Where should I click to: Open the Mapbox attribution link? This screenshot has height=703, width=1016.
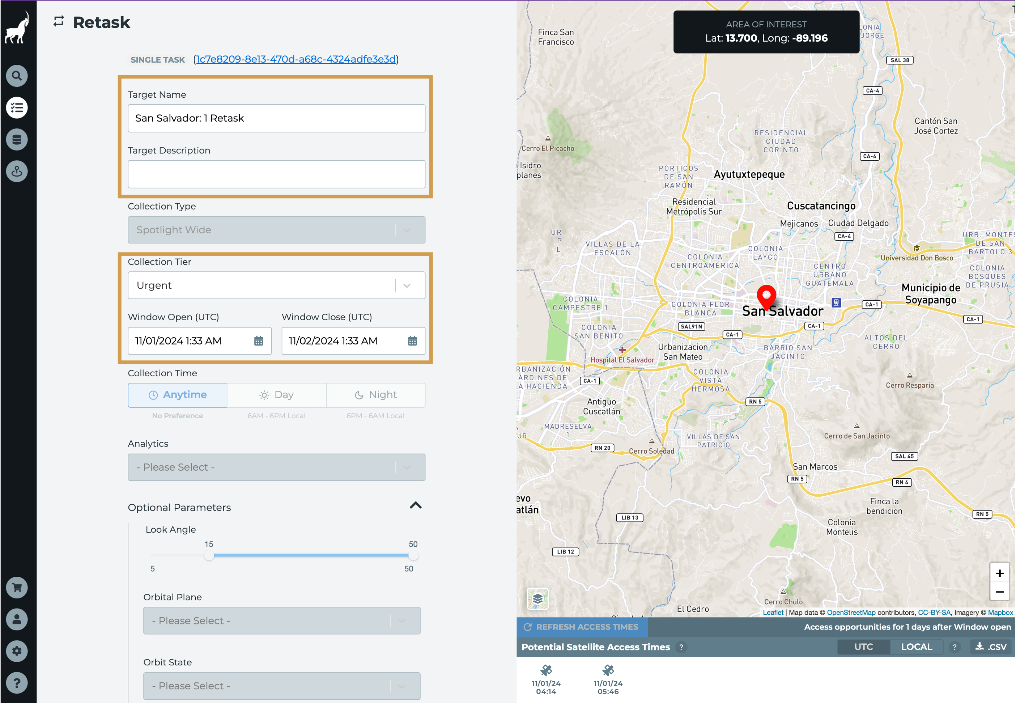[1000, 612]
